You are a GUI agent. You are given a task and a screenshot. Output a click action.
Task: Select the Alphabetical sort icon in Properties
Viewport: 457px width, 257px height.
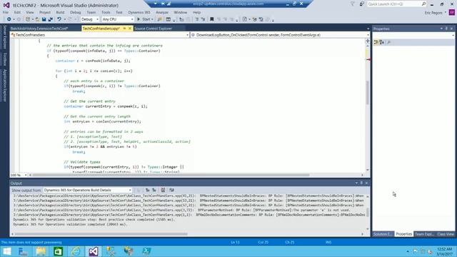tap(382, 43)
